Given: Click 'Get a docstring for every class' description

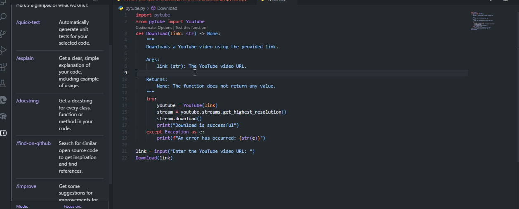Looking at the screenshot, I should tap(75, 114).
